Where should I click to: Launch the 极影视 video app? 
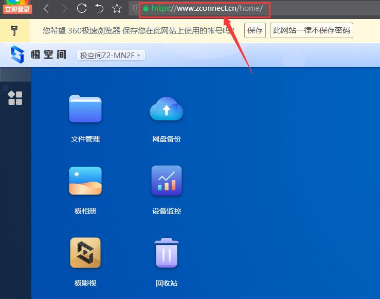pyautogui.click(x=85, y=253)
